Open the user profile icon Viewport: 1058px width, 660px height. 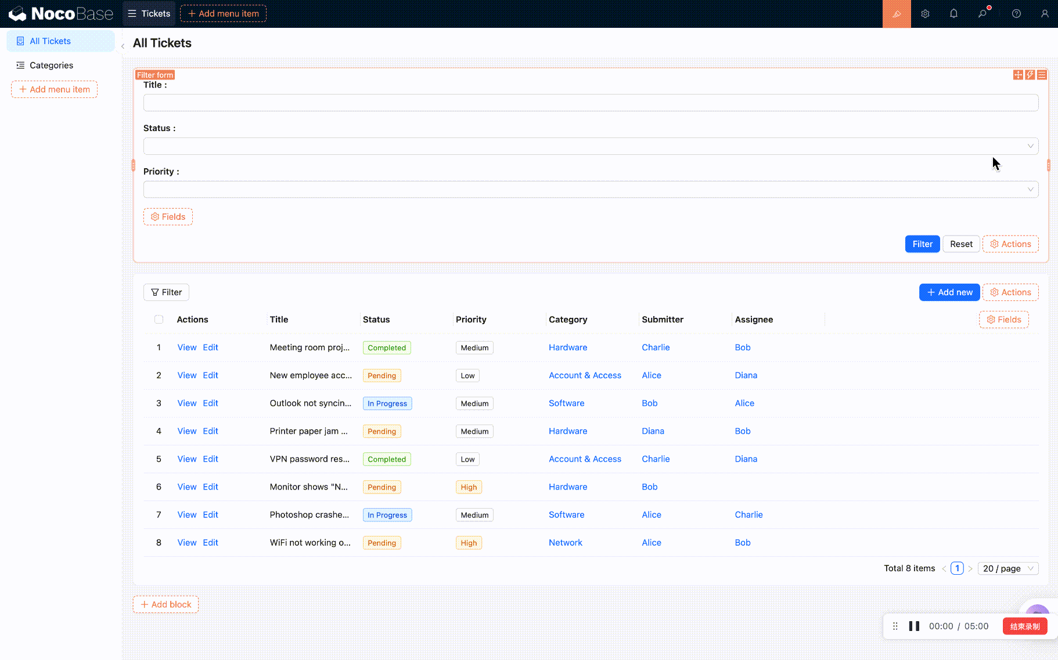click(x=1045, y=14)
